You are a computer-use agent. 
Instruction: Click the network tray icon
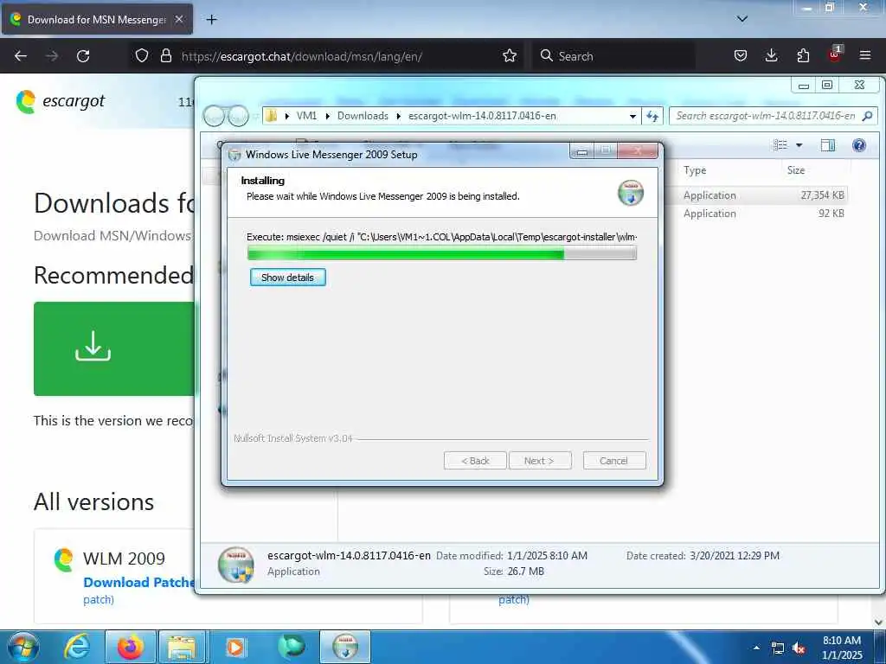[x=778, y=648]
